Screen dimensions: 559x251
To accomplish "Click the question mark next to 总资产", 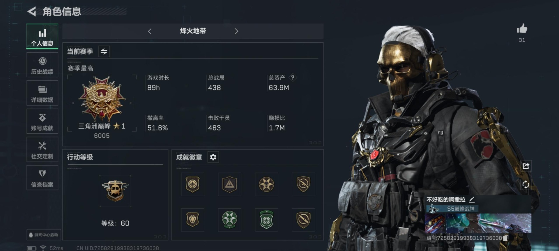I will pos(293,78).
